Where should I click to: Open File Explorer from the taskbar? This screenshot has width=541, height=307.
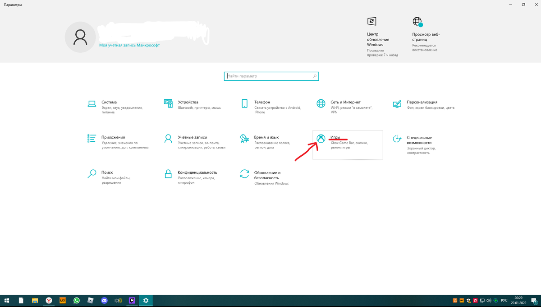point(35,300)
